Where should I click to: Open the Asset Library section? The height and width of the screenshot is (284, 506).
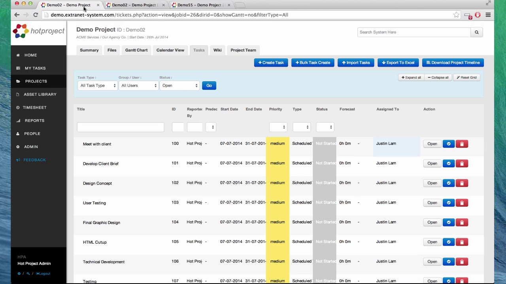coord(40,94)
